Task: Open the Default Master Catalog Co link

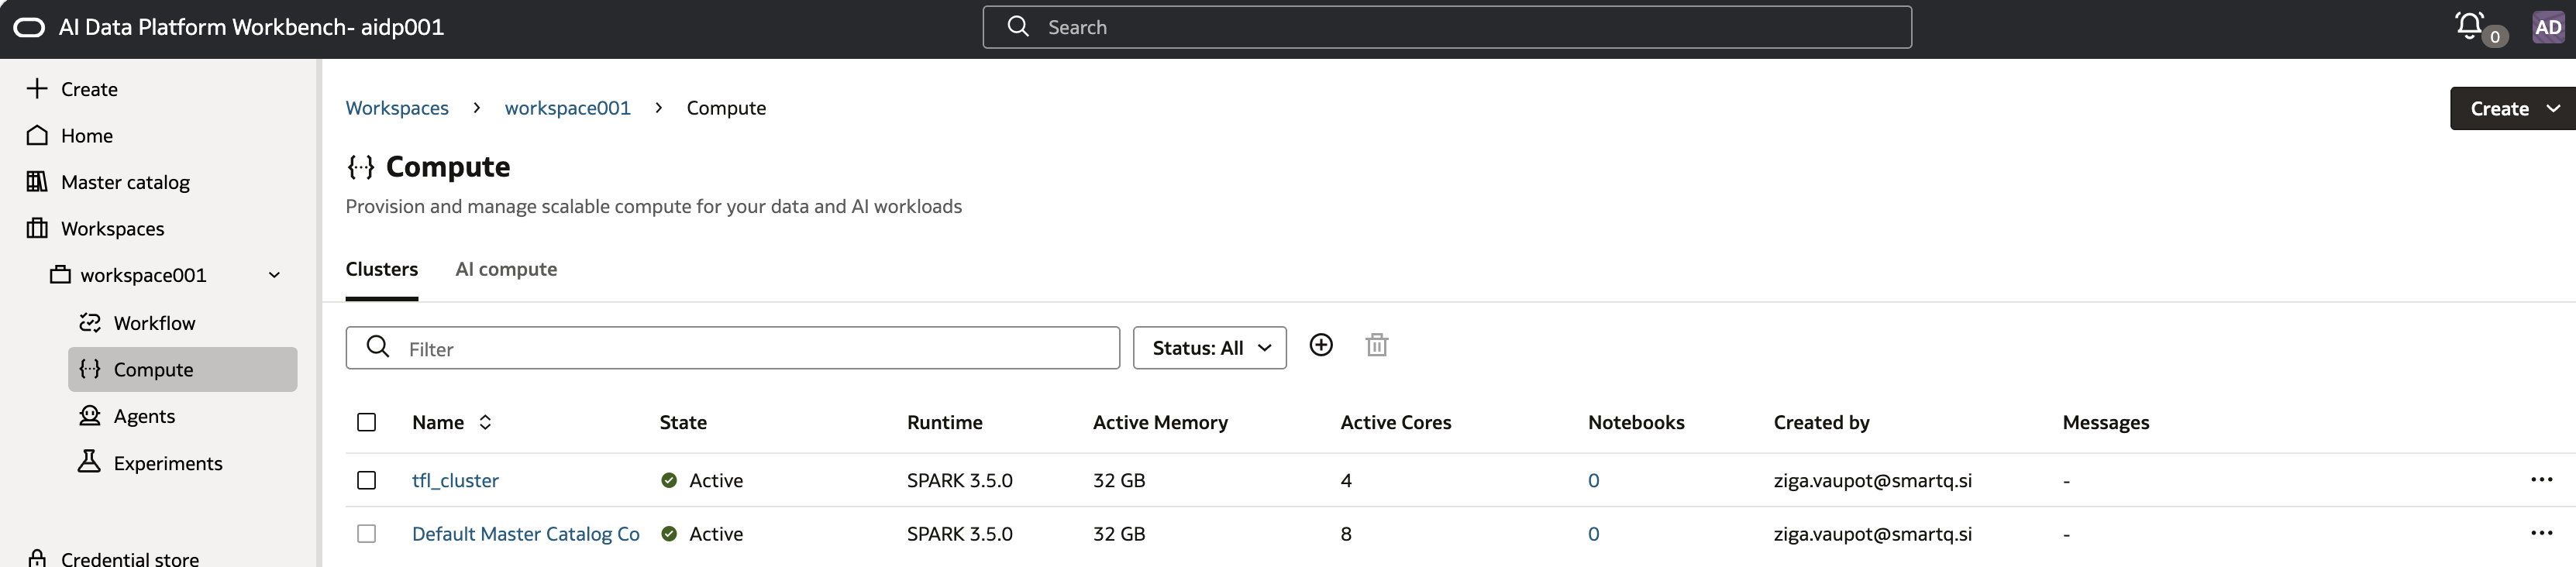Action: click(x=526, y=533)
